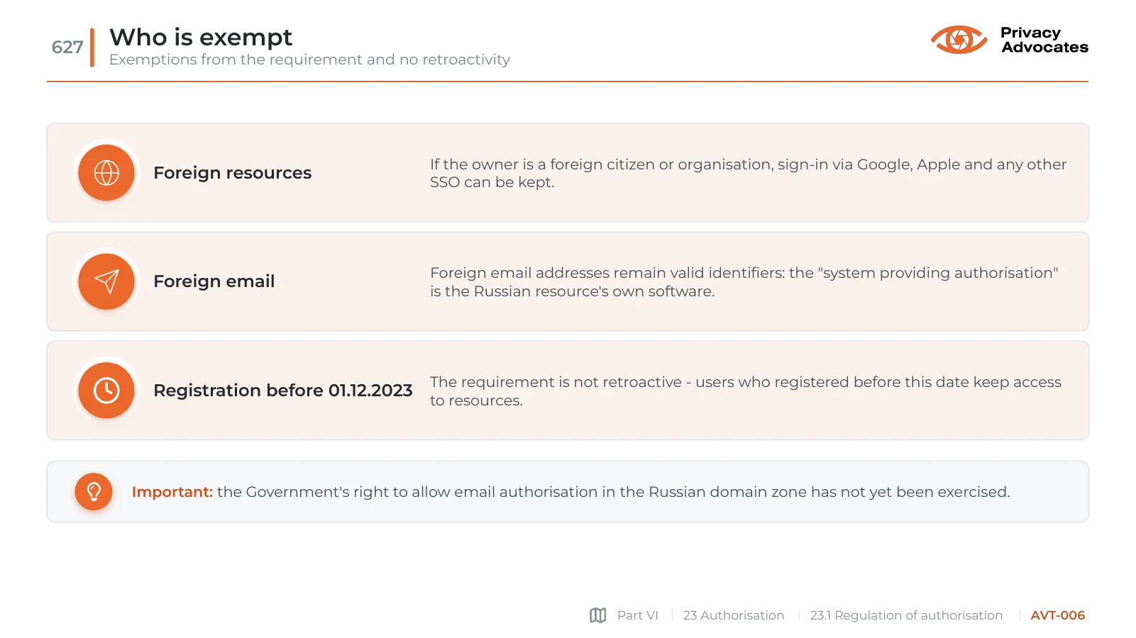Click the note about the Government's right
Viewport: 1136px width, 638px height.
click(x=613, y=492)
